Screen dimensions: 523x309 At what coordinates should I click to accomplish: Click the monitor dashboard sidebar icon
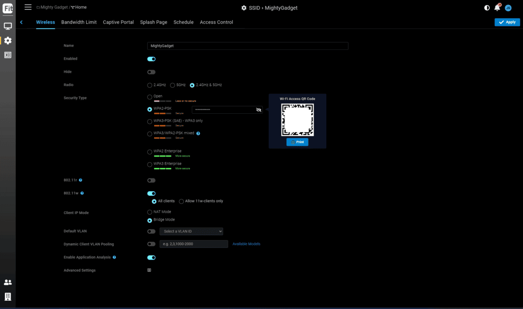tap(8, 26)
